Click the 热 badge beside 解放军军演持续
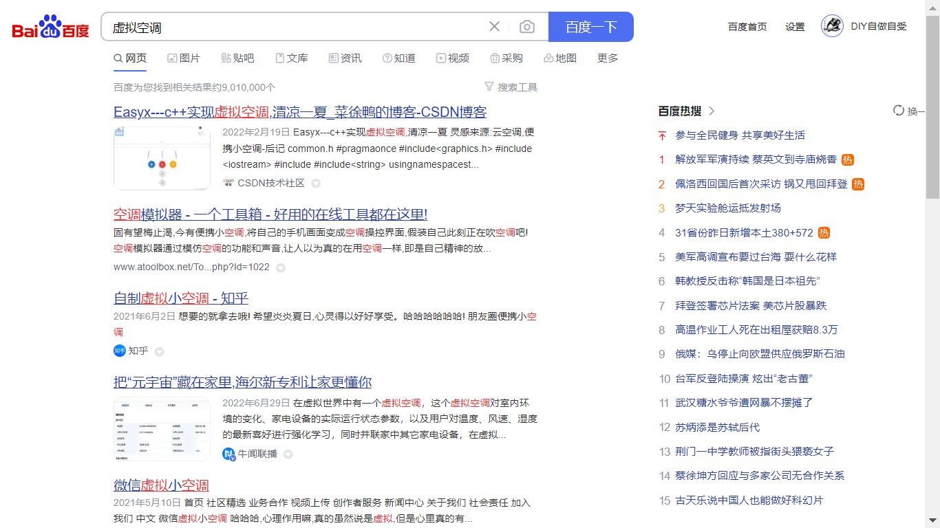This screenshot has height=528, width=940. (x=848, y=159)
